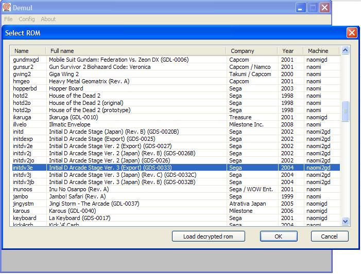Click the 2008 year cell
This screenshot has height=274, width=361.
[x=287, y=124]
